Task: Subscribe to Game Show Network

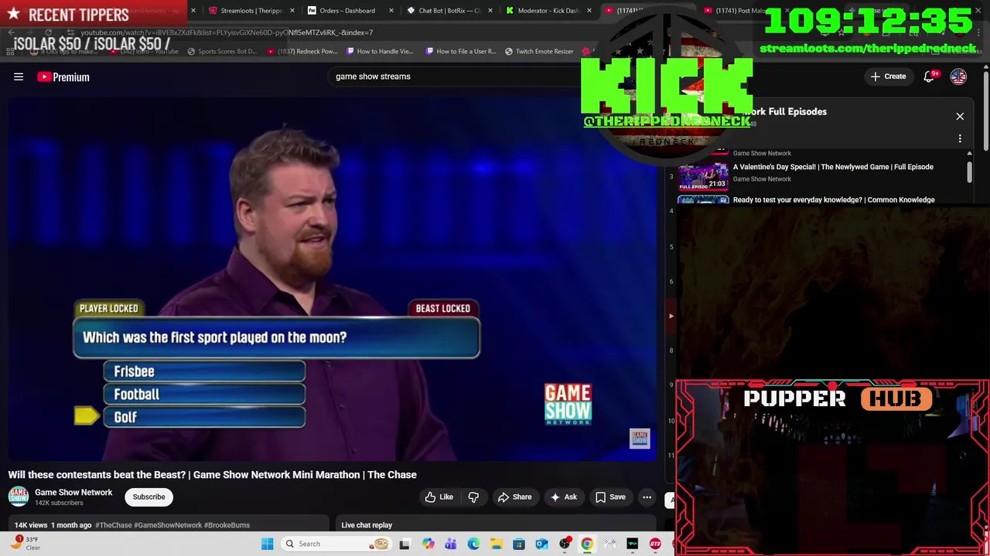Action: click(x=148, y=497)
